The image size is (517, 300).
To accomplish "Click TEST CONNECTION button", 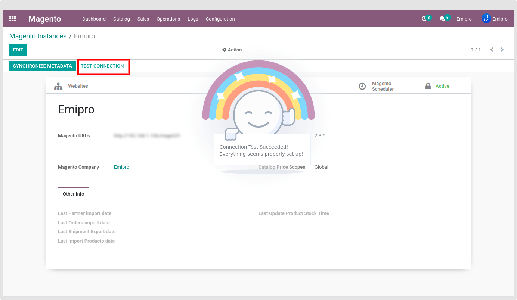I will tap(102, 66).
